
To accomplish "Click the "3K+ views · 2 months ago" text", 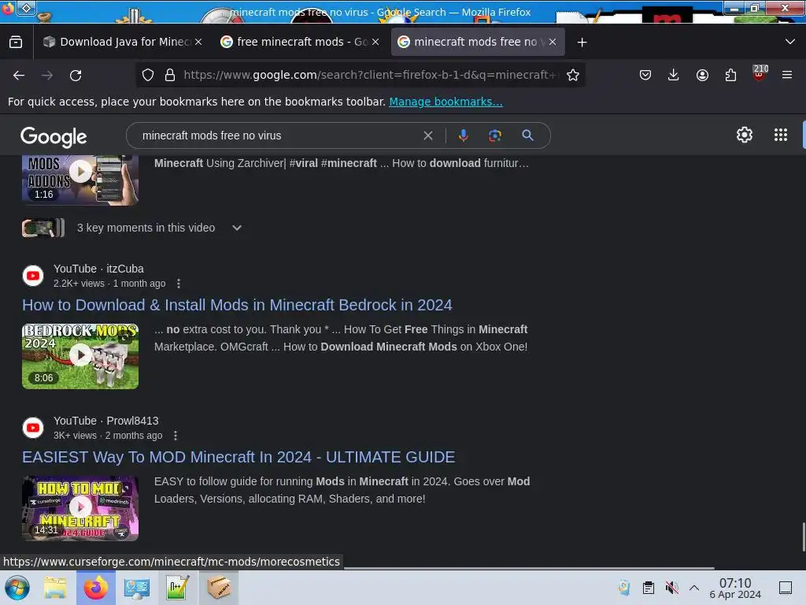I will point(108,436).
